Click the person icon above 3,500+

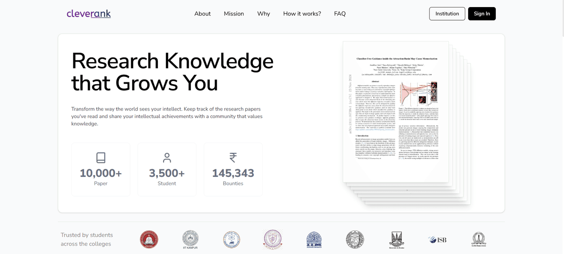click(167, 158)
